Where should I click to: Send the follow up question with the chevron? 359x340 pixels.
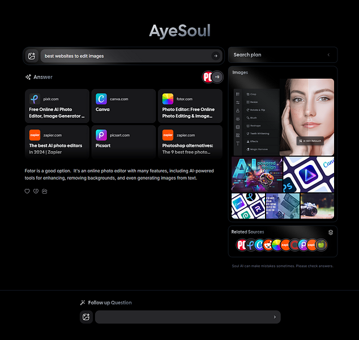(275, 317)
